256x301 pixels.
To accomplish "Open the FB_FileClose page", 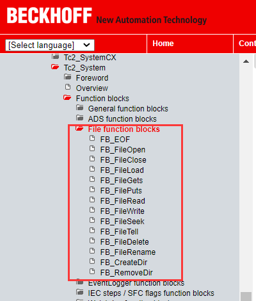I will coord(124,160).
